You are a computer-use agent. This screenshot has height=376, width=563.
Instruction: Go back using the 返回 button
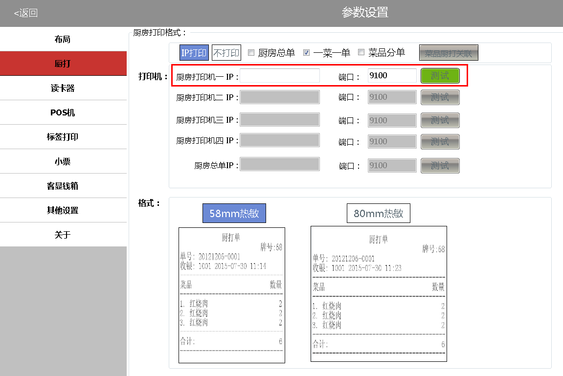(x=25, y=13)
